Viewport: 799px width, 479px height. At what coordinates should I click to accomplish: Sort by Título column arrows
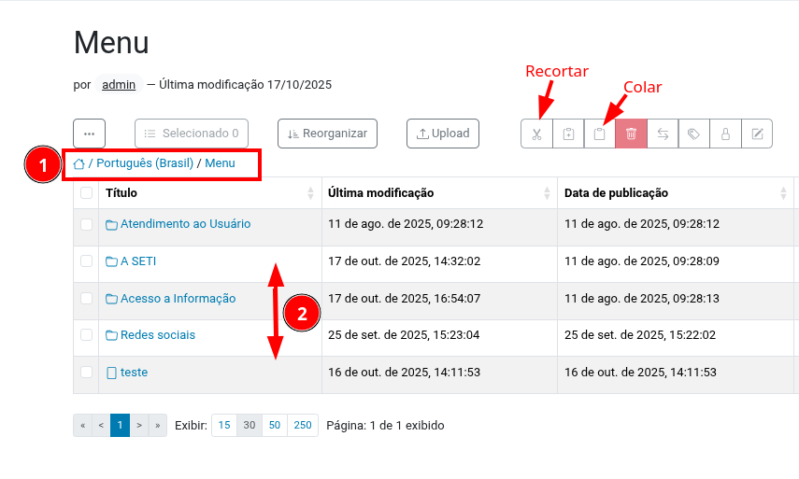(311, 193)
